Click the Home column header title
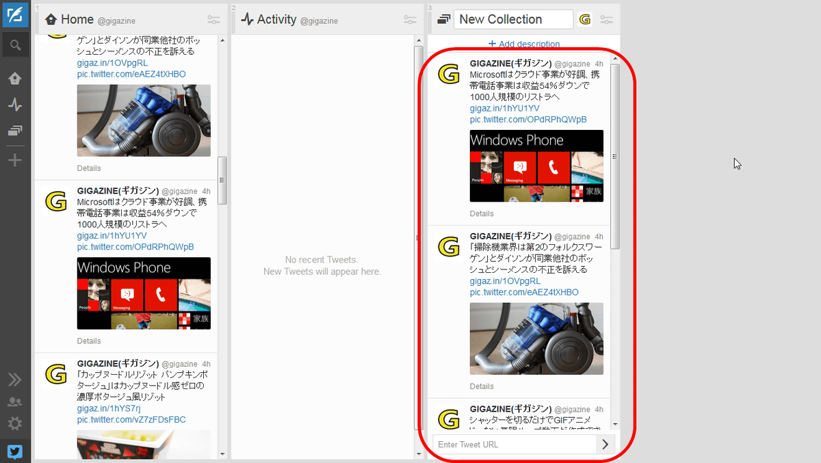The height and width of the screenshot is (463, 821). pos(77,19)
